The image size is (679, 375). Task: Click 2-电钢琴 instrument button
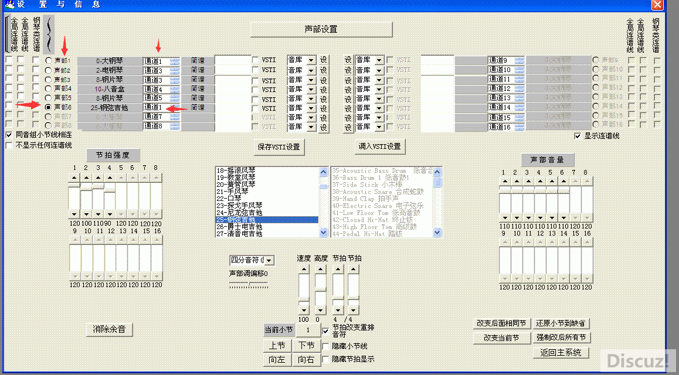pos(110,70)
